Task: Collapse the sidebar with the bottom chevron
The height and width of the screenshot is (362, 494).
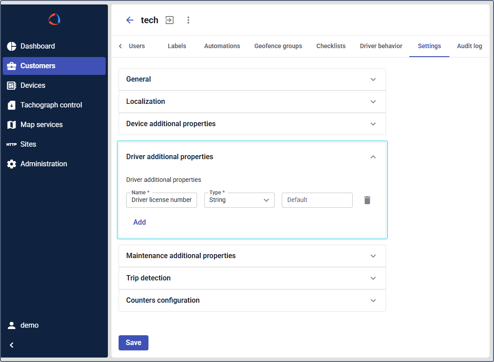Action: [12, 345]
